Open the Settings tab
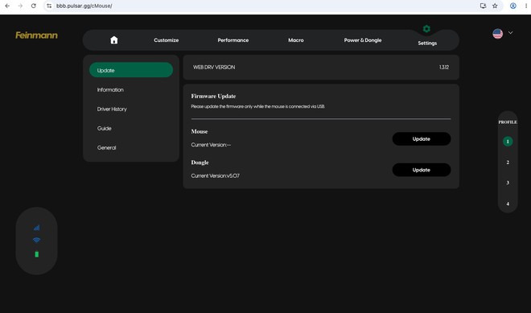Screen dimensions: 531x313 coord(427,43)
